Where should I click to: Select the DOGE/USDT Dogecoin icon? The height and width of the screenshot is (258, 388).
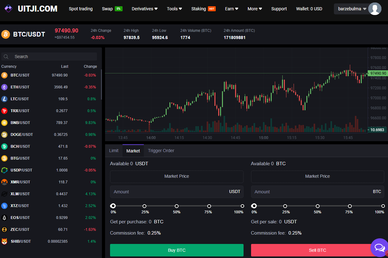pyautogui.click(x=4, y=135)
